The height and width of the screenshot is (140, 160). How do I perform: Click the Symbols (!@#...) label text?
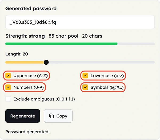107,87
